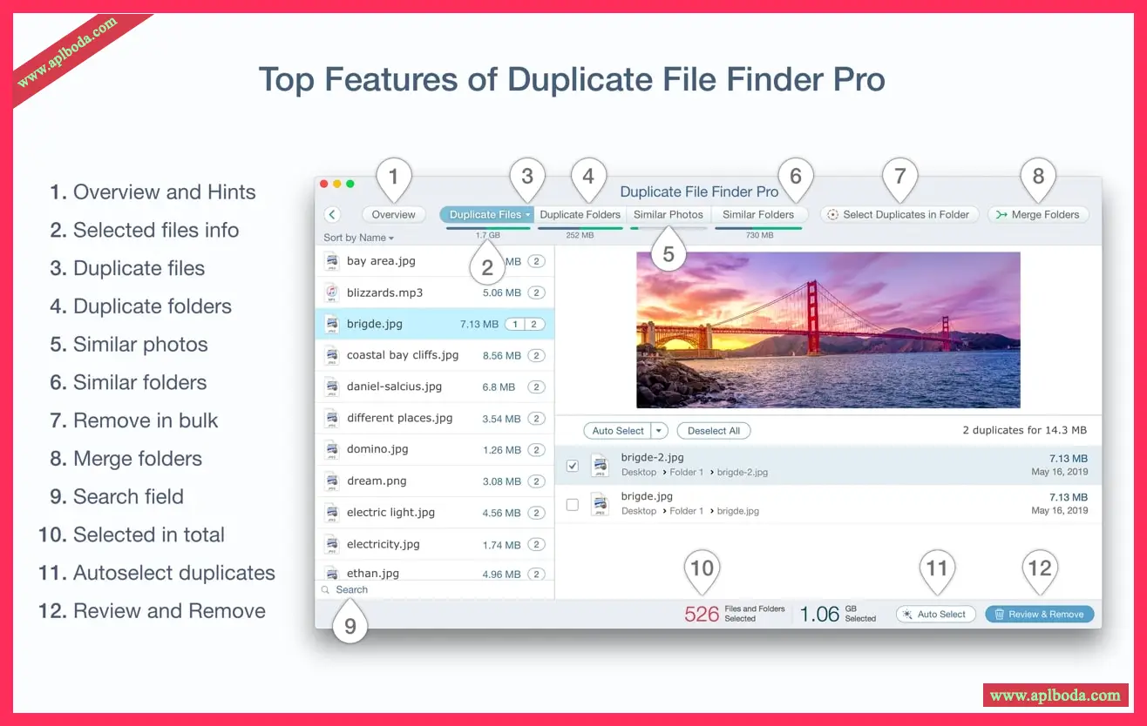
Task: Click the daniel-salcius.jpg file icon
Action: (x=331, y=387)
